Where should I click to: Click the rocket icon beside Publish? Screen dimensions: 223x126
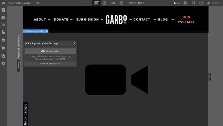tap(209, 3)
